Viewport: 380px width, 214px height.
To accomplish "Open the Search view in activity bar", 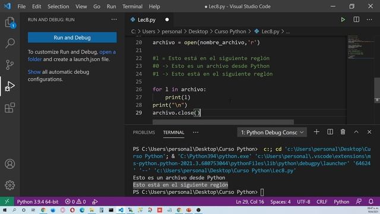I will [9, 43].
